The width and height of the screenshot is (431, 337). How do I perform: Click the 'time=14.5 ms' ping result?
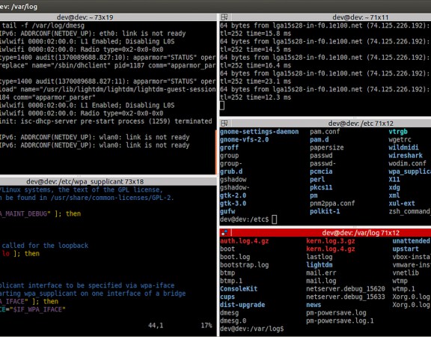(x=269, y=49)
